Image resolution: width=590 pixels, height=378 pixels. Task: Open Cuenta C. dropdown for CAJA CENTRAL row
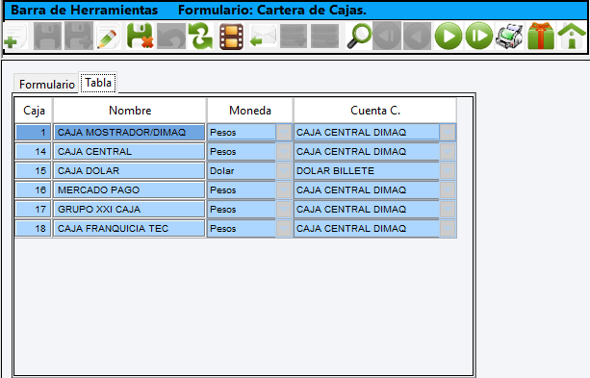point(448,152)
